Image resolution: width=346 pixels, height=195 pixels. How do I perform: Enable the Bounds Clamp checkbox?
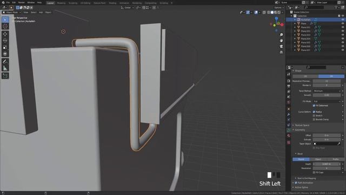coord(314,119)
